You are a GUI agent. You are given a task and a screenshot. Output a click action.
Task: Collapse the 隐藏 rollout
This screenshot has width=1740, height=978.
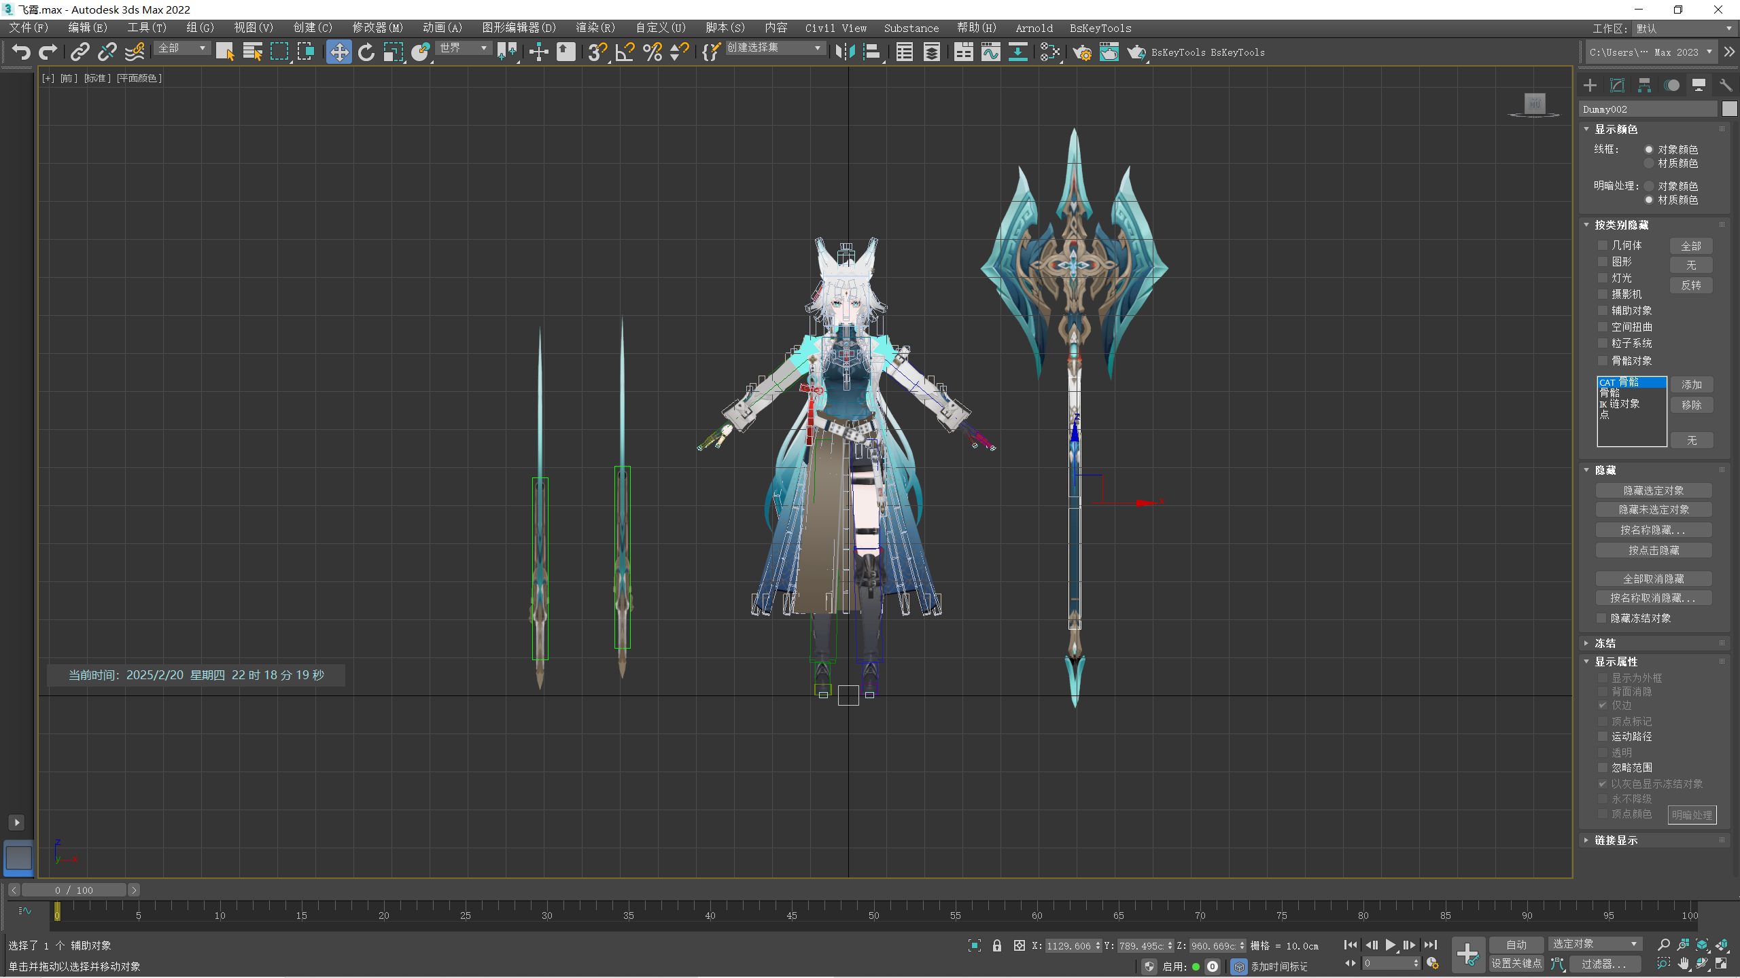pyautogui.click(x=1587, y=470)
